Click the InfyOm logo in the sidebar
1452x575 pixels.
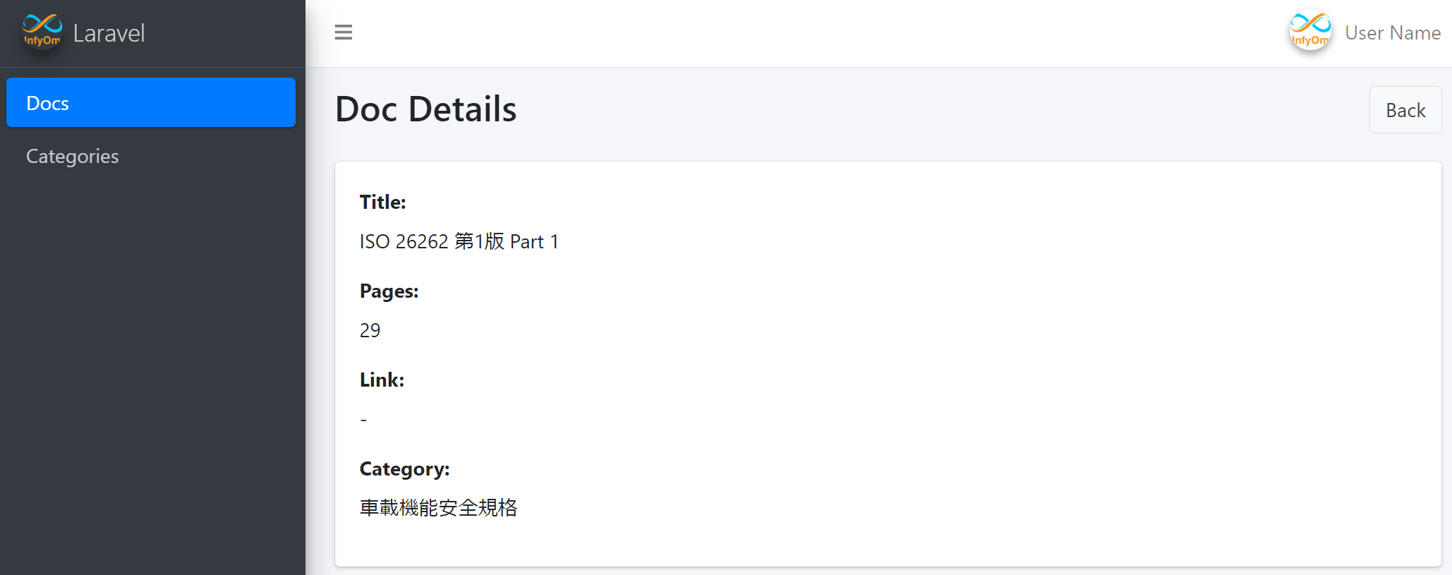(x=42, y=32)
